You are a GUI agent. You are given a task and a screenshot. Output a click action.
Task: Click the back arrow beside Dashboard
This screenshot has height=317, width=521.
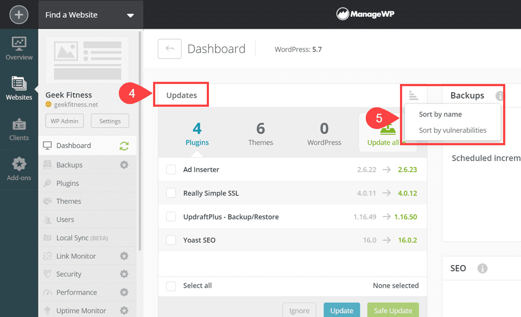(x=169, y=49)
